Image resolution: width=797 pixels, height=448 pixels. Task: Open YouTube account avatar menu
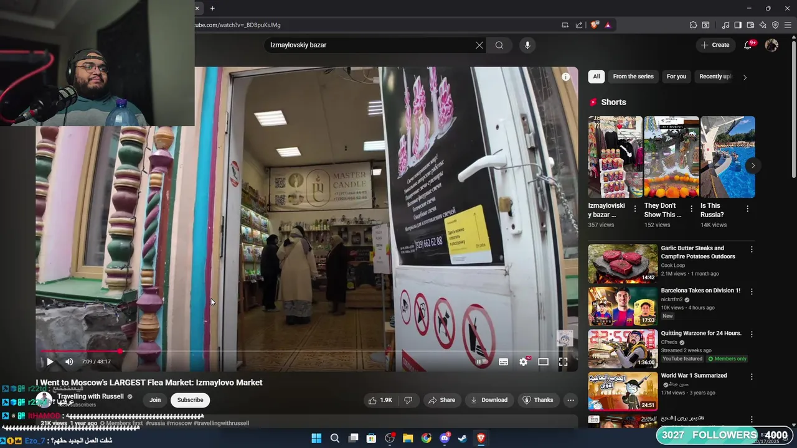pos(771,45)
